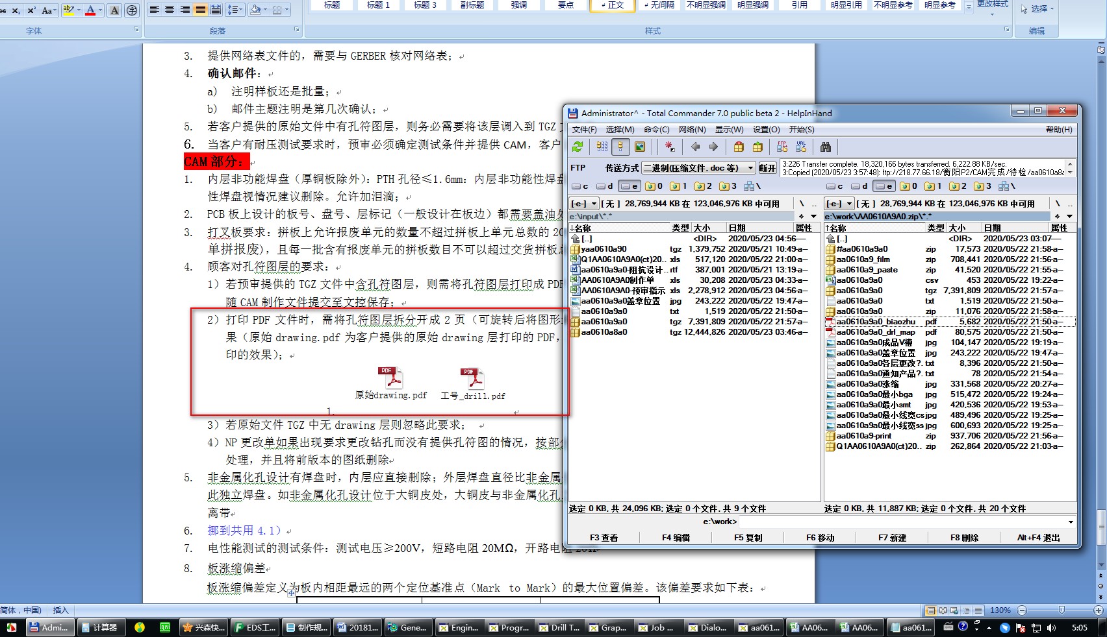Center text in Word
Viewport: 1107px width, 637px height.
pos(170,10)
